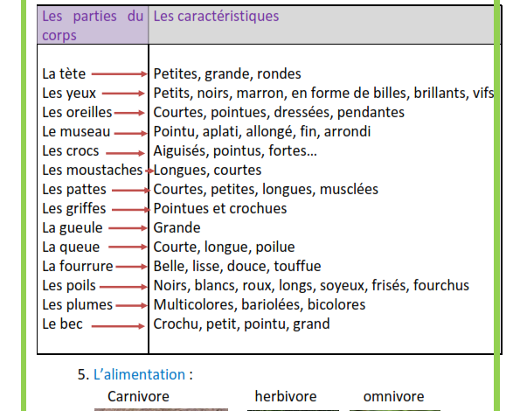Click the arrow after 'La queue'
Image resolution: width=520 pixels, height=411 pixels.
tap(128, 247)
